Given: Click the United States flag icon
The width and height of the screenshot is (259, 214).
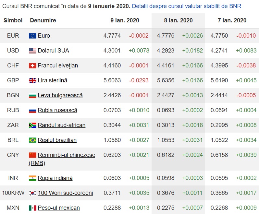Looking at the screenshot, I should (x=32, y=51).
